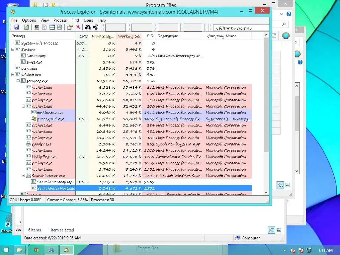Select the System Idle Process row
This screenshot has width=340, height=255.
(130, 43)
